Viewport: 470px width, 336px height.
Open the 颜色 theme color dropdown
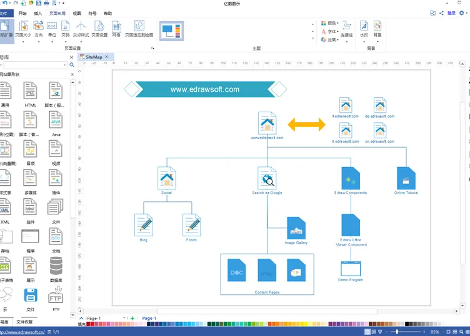pyautogui.click(x=330, y=23)
